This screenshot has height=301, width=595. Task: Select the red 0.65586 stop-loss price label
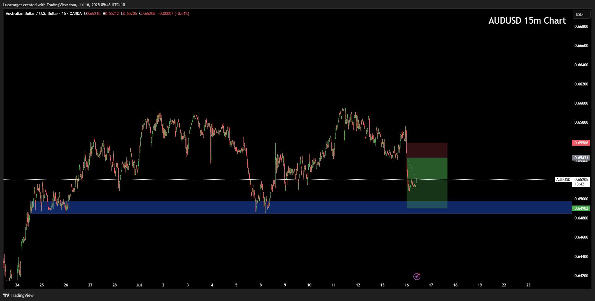point(581,143)
